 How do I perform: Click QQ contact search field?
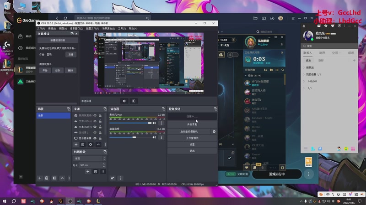[329, 46]
